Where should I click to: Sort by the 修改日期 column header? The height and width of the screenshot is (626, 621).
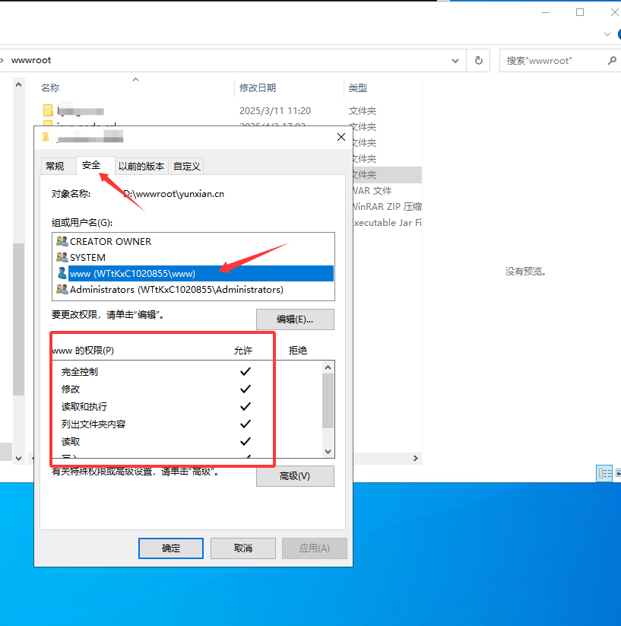pos(258,87)
